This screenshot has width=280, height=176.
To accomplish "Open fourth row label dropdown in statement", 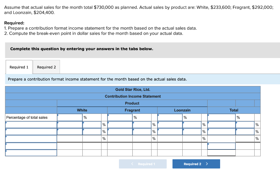I will pyautogui.click(x=31, y=146).
